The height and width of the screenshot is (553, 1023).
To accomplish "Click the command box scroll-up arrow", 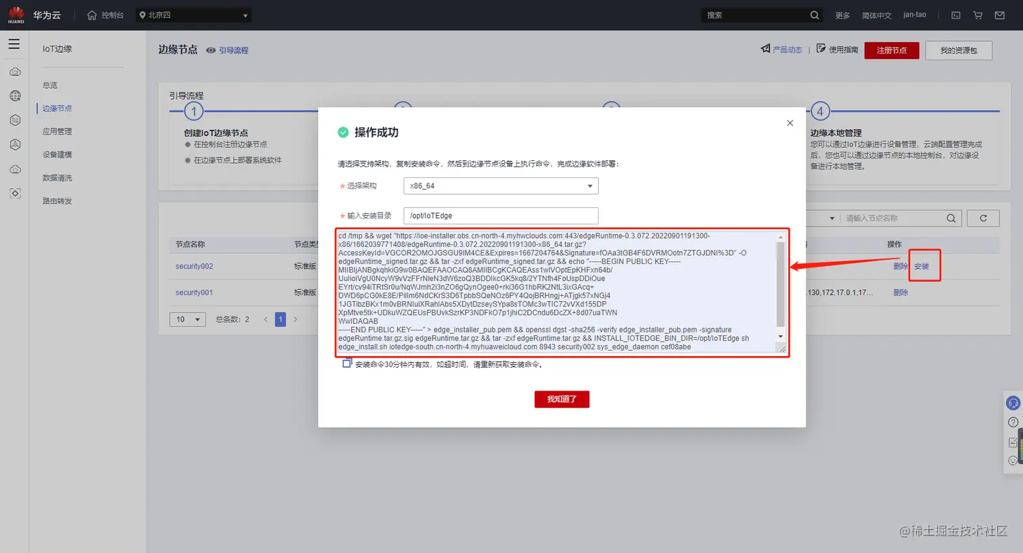I will [x=780, y=237].
